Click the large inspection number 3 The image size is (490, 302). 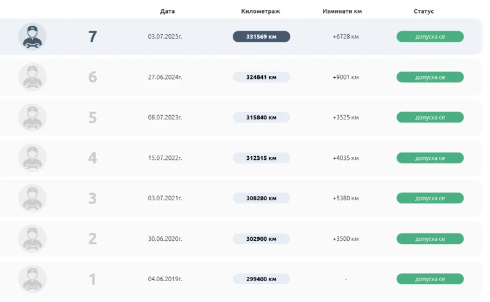pos(92,198)
